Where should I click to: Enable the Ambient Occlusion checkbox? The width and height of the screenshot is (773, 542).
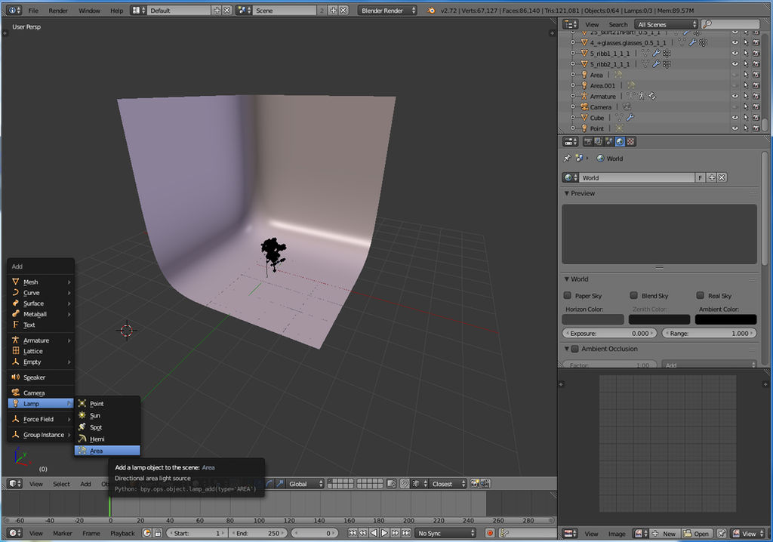click(x=574, y=349)
